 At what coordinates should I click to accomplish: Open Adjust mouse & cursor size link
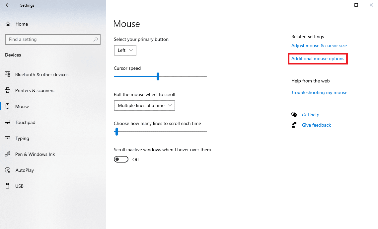tap(319, 46)
